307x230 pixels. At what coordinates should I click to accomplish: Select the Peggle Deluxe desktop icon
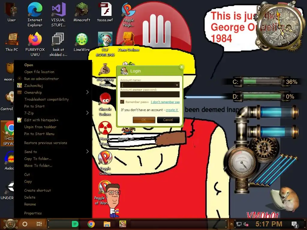[x=105, y=163]
